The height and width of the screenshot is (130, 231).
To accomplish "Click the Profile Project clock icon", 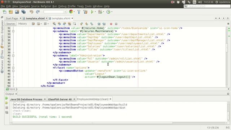I will (108, 12).
